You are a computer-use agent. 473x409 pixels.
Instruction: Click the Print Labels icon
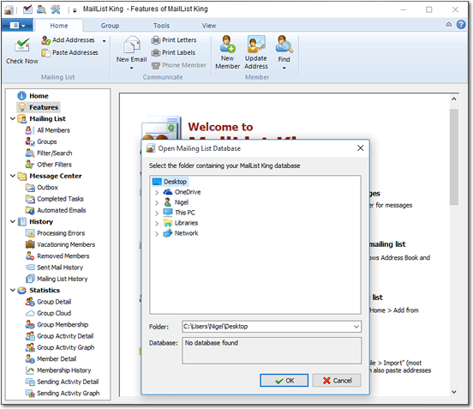[x=155, y=52]
